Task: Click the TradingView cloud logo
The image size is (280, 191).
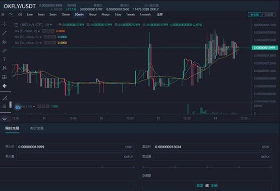Action: pyautogui.click(x=18, y=107)
